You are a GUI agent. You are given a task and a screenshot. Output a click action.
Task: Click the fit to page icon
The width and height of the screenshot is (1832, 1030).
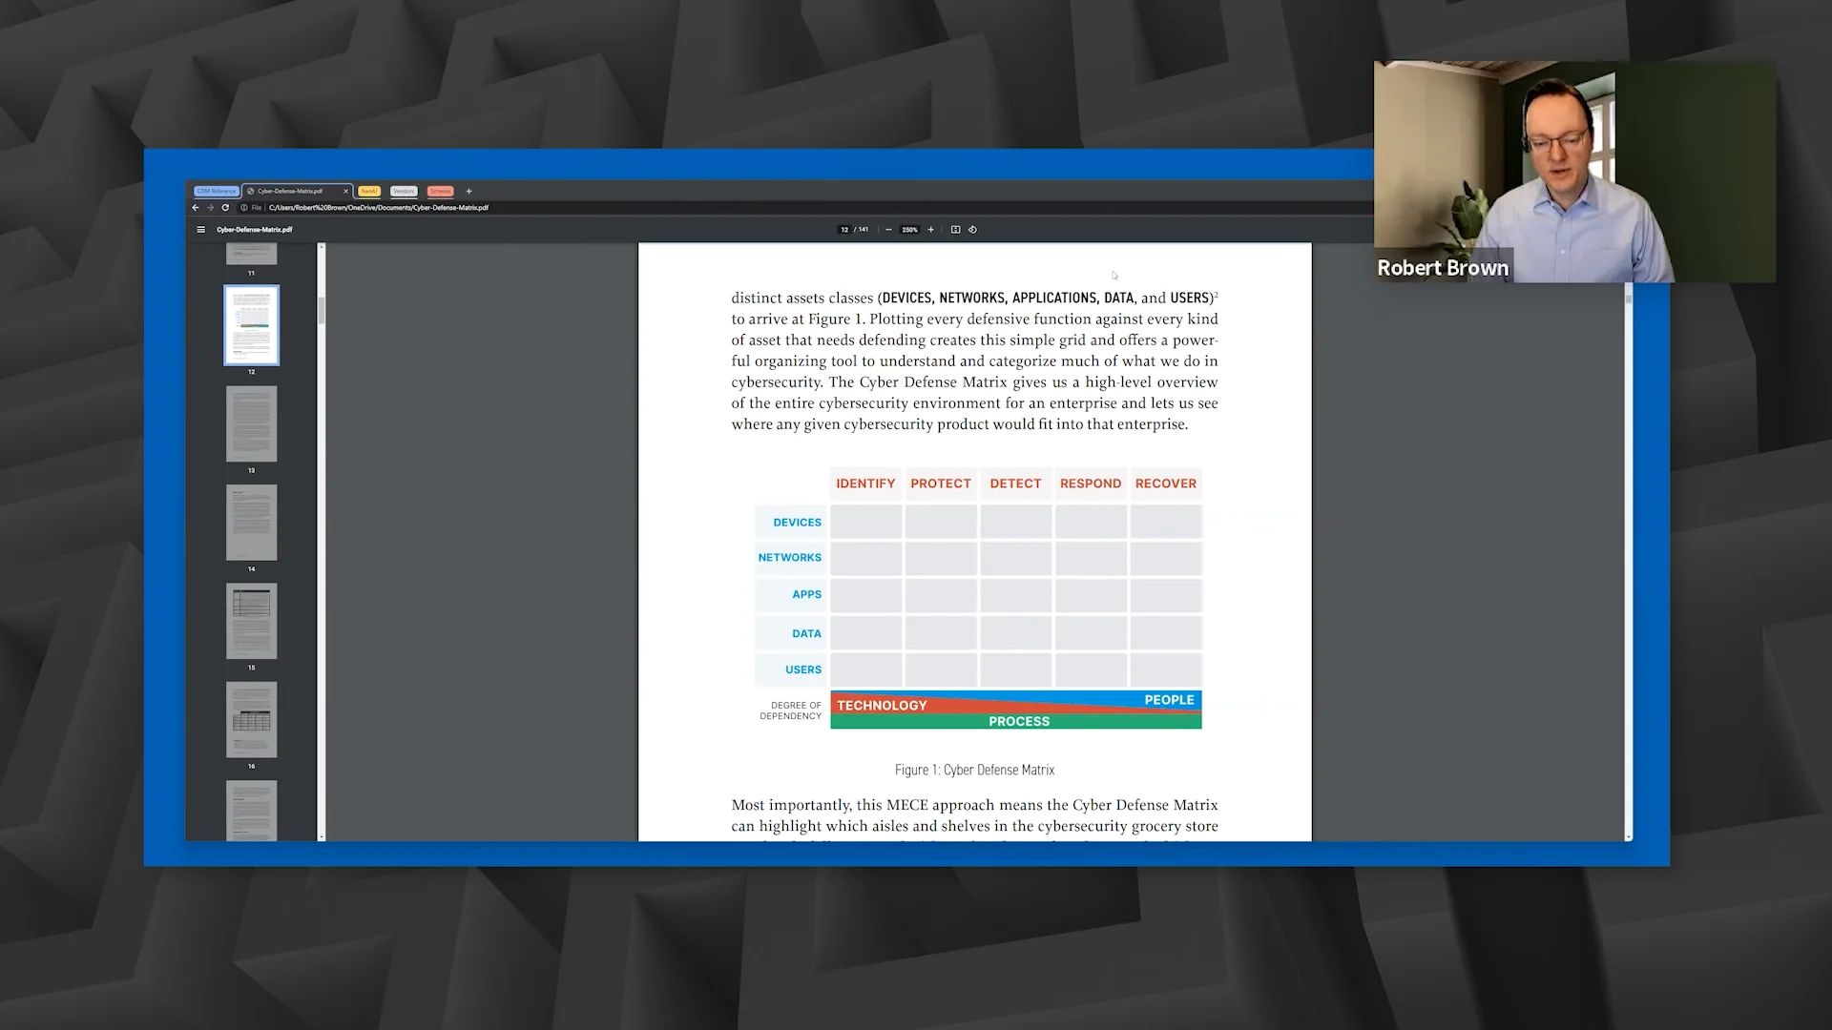pyautogui.click(x=955, y=230)
